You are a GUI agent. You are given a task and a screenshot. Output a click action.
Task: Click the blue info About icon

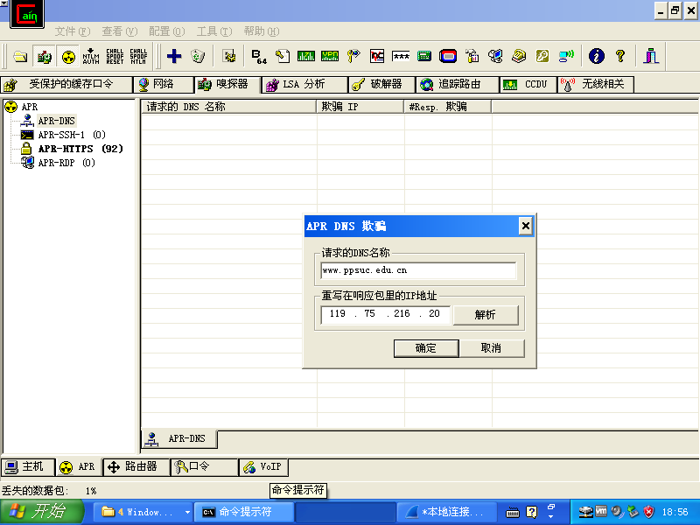click(x=597, y=56)
